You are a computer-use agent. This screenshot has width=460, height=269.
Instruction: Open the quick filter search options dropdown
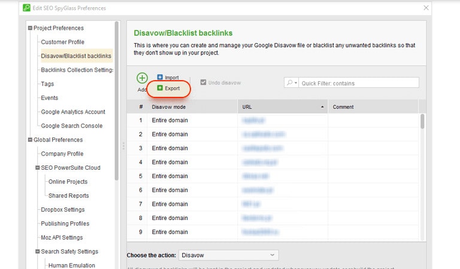pos(292,83)
